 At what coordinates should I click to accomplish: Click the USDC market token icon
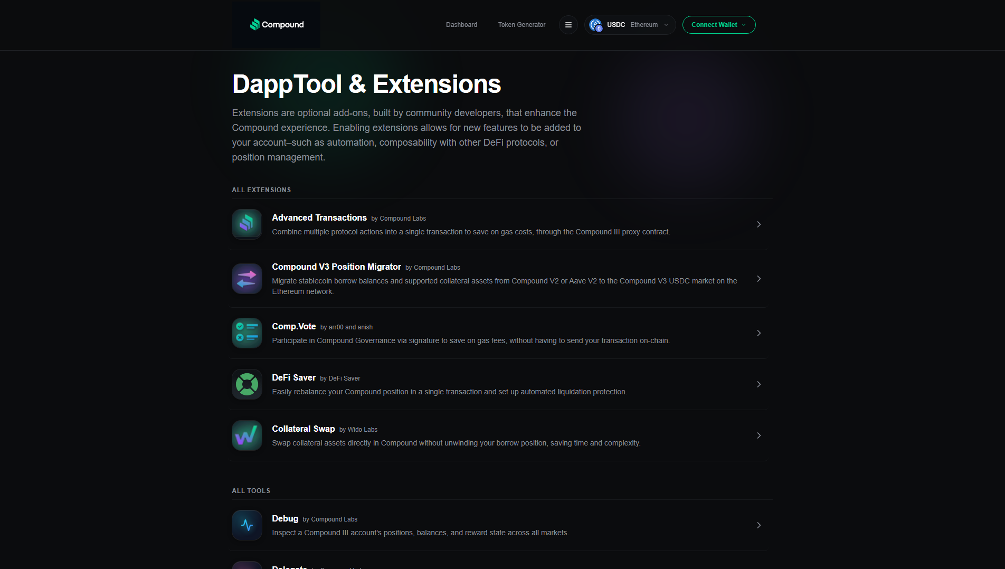[x=595, y=25]
